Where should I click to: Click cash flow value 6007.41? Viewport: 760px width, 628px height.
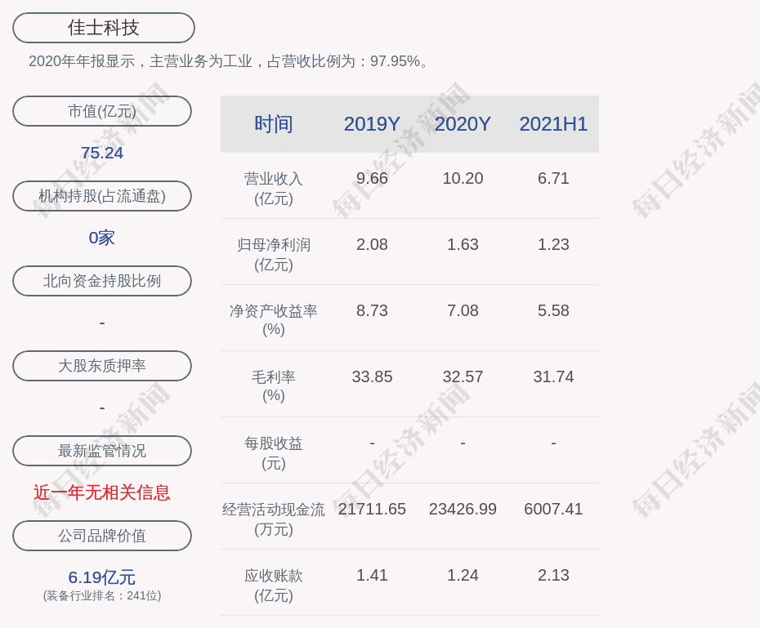(x=553, y=509)
